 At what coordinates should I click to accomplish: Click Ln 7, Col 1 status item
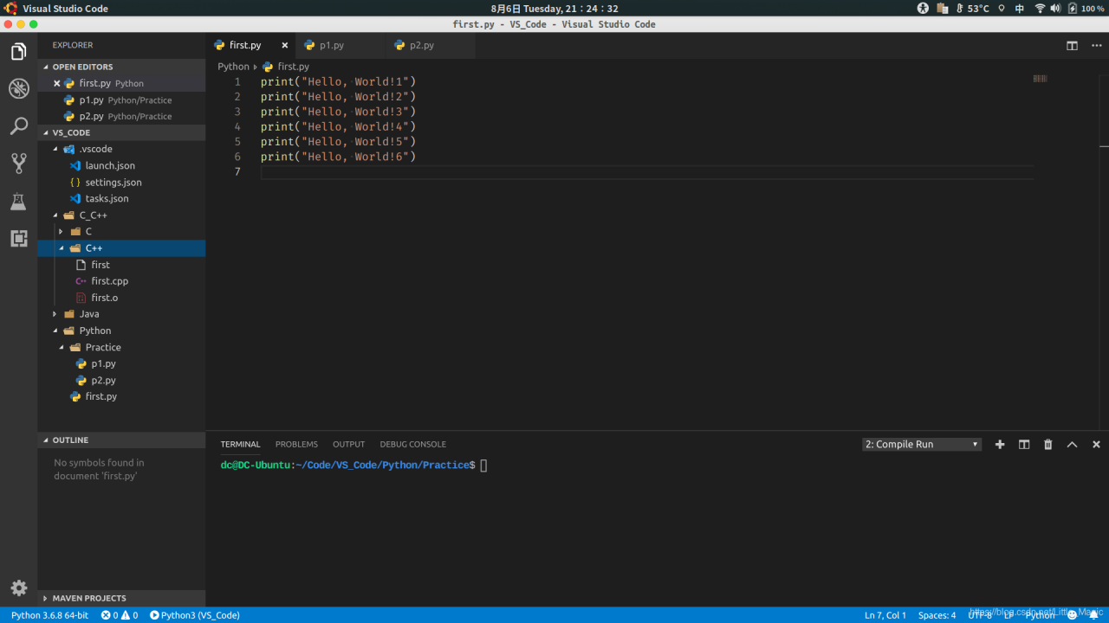tap(885, 615)
